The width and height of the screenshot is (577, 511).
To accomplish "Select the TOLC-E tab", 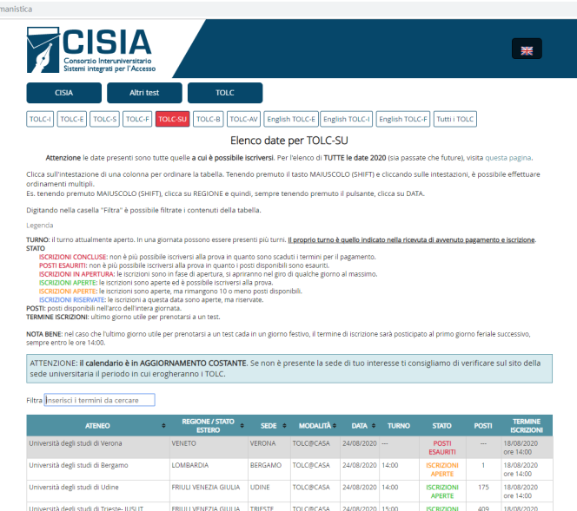I will [x=72, y=119].
